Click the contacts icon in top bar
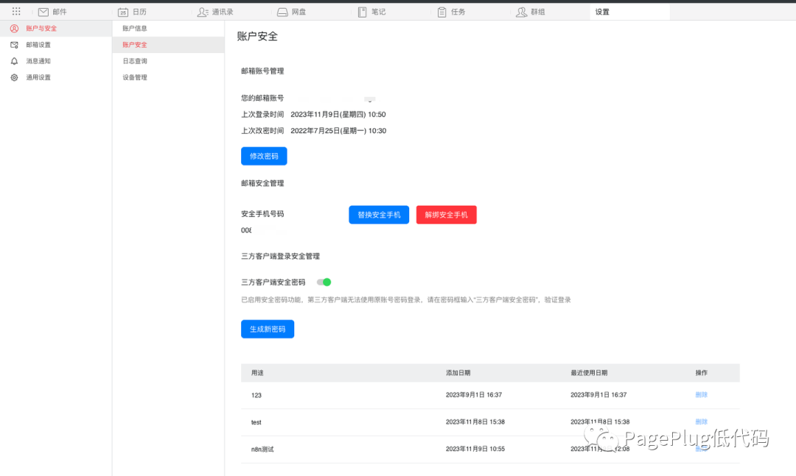 click(x=203, y=12)
